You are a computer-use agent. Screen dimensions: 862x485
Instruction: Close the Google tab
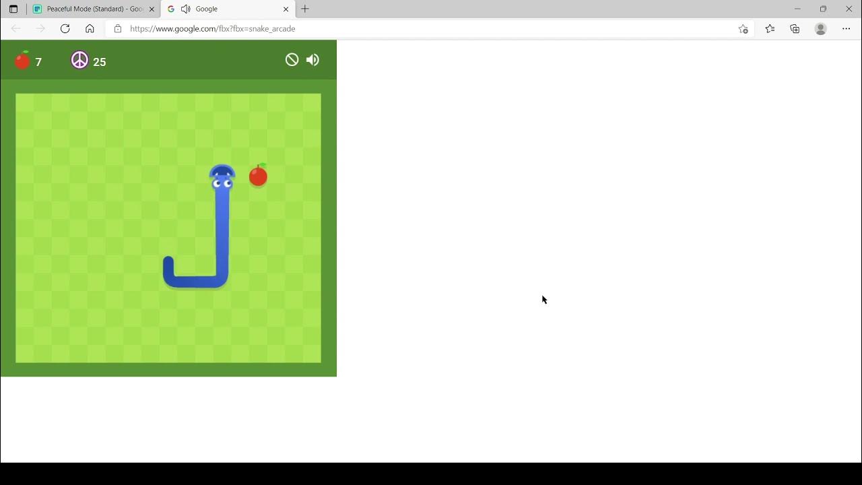[286, 9]
